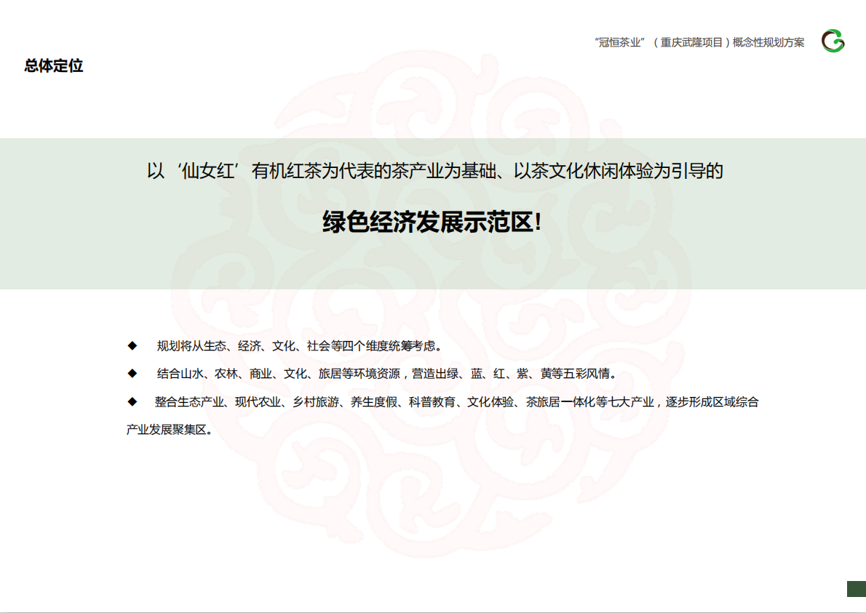Screen dimensions: 866x613
Task: Select the bold headline 绿色经济发展示范区!
Action: (432, 223)
